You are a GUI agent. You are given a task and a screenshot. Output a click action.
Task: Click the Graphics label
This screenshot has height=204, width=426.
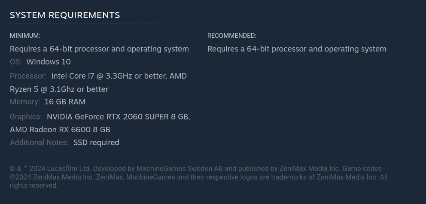point(26,117)
